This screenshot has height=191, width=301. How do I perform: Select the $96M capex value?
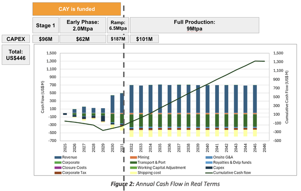click(x=45, y=39)
